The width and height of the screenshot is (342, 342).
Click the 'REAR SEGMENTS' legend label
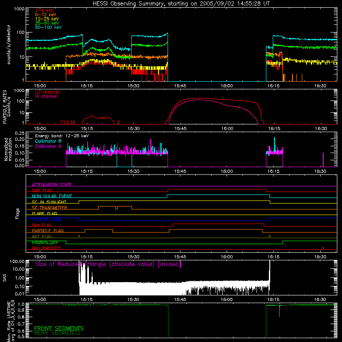pos(57,333)
